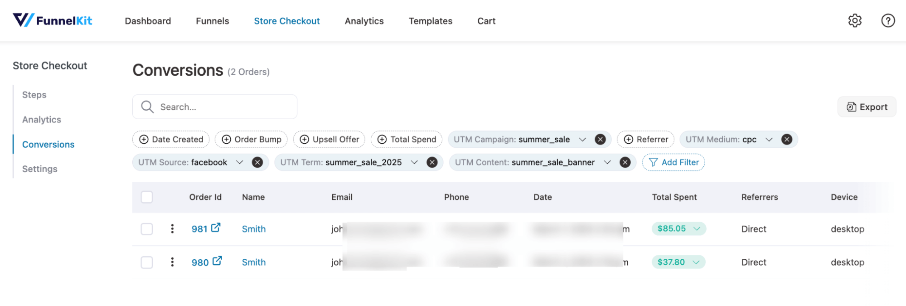Click the plus icon on Upsell Offer
The height and width of the screenshot is (306, 906).
coord(305,140)
